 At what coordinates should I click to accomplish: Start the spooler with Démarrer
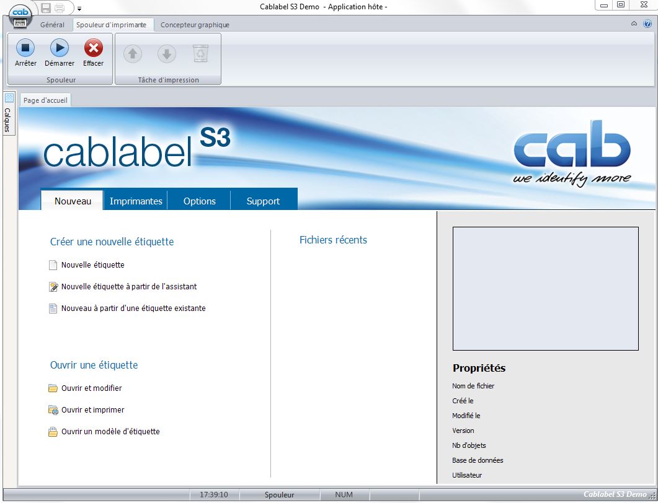pyautogui.click(x=60, y=53)
